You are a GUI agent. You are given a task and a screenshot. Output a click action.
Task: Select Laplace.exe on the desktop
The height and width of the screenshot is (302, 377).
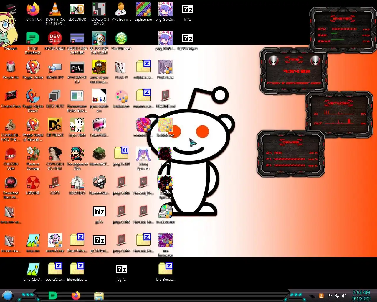143,12
